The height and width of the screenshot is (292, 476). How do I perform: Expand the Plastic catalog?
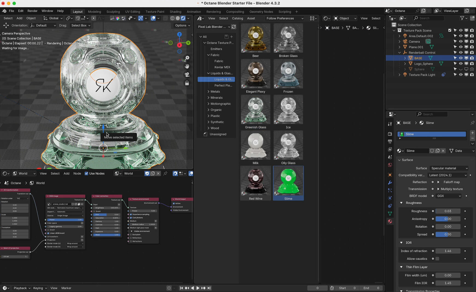pyautogui.click(x=208, y=116)
